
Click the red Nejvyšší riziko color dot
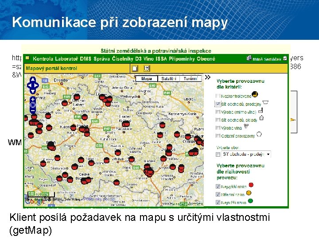251,185
